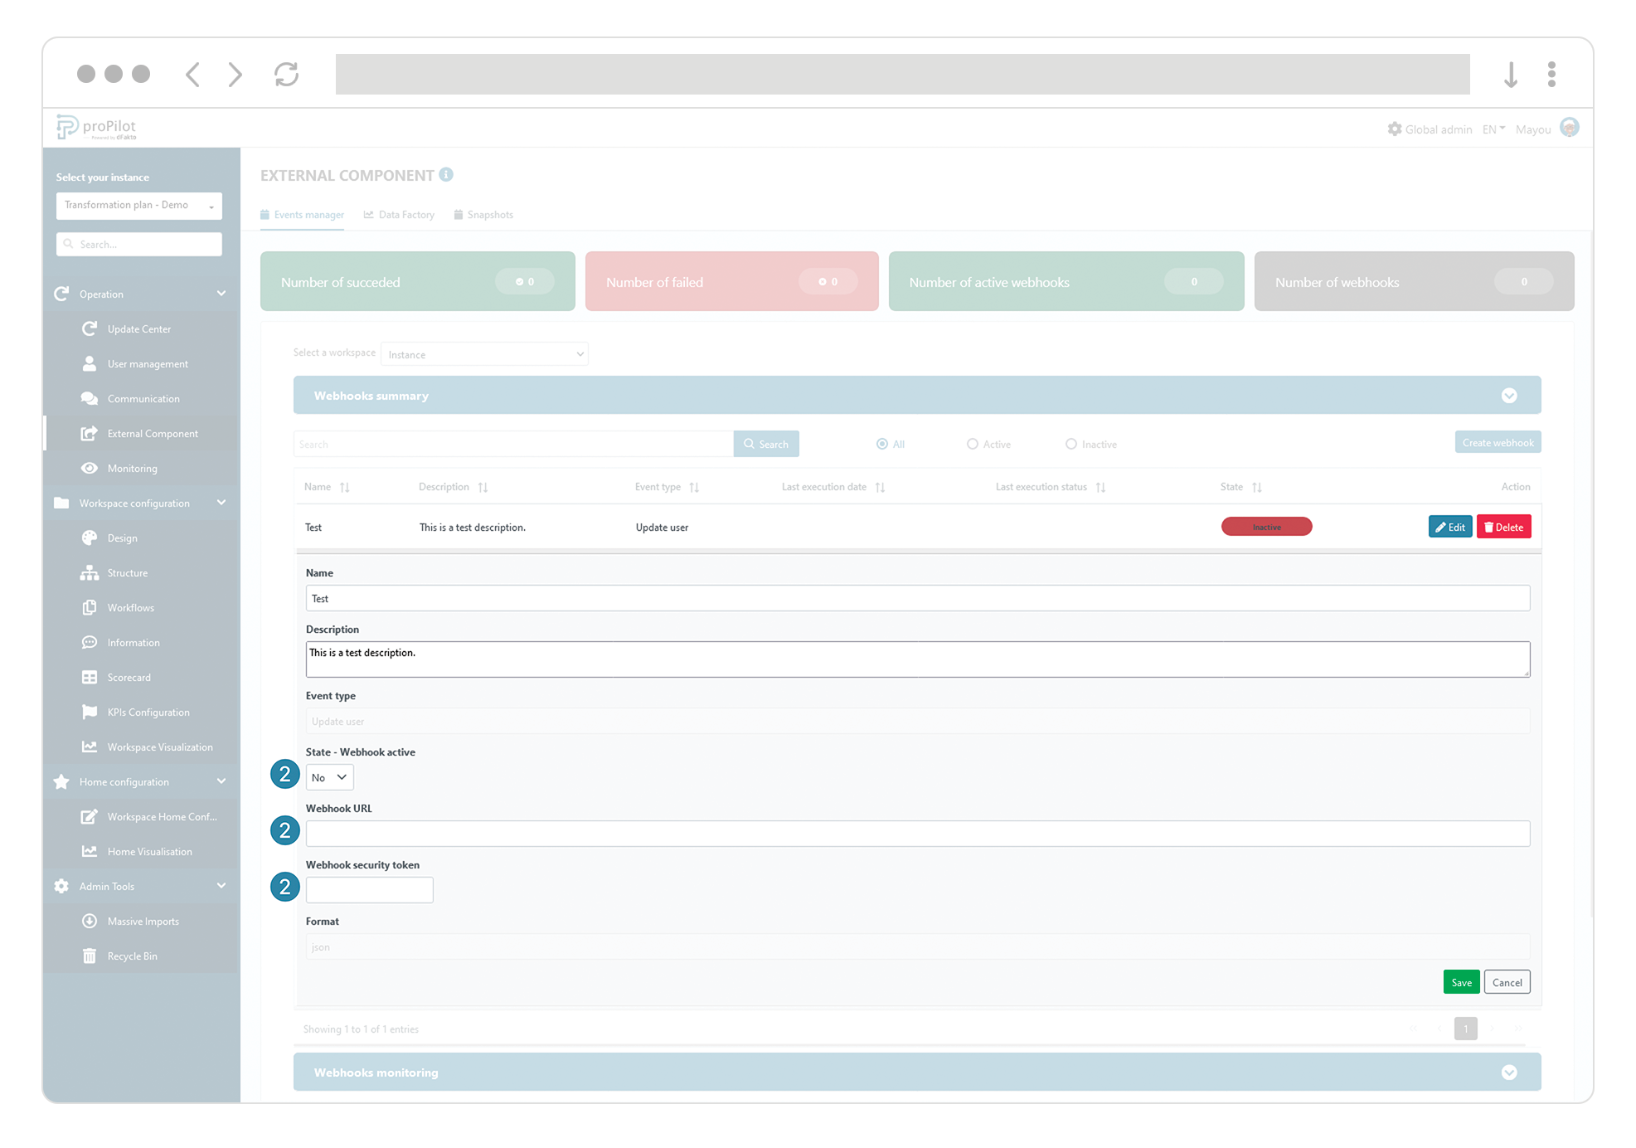
Task: Click the Create webhook button
Action: [x=1497, y=442]
